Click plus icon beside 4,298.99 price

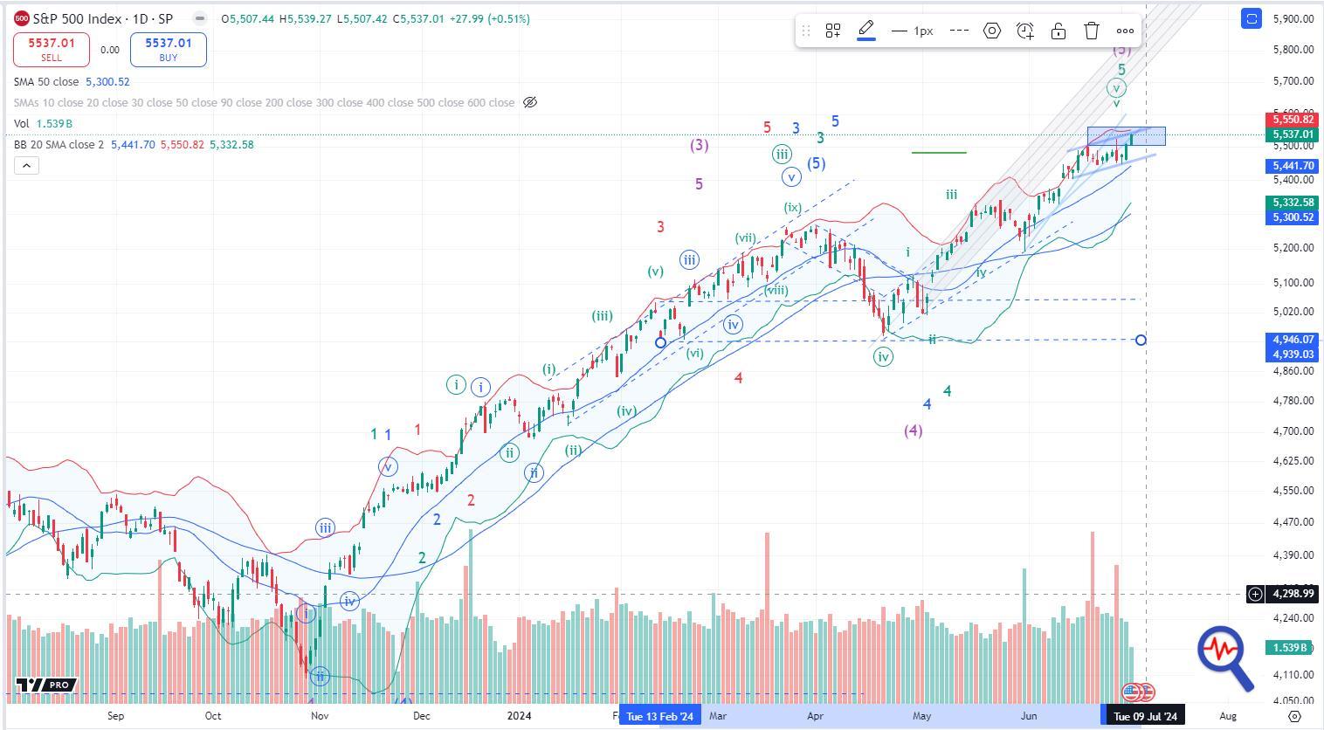1255,594
